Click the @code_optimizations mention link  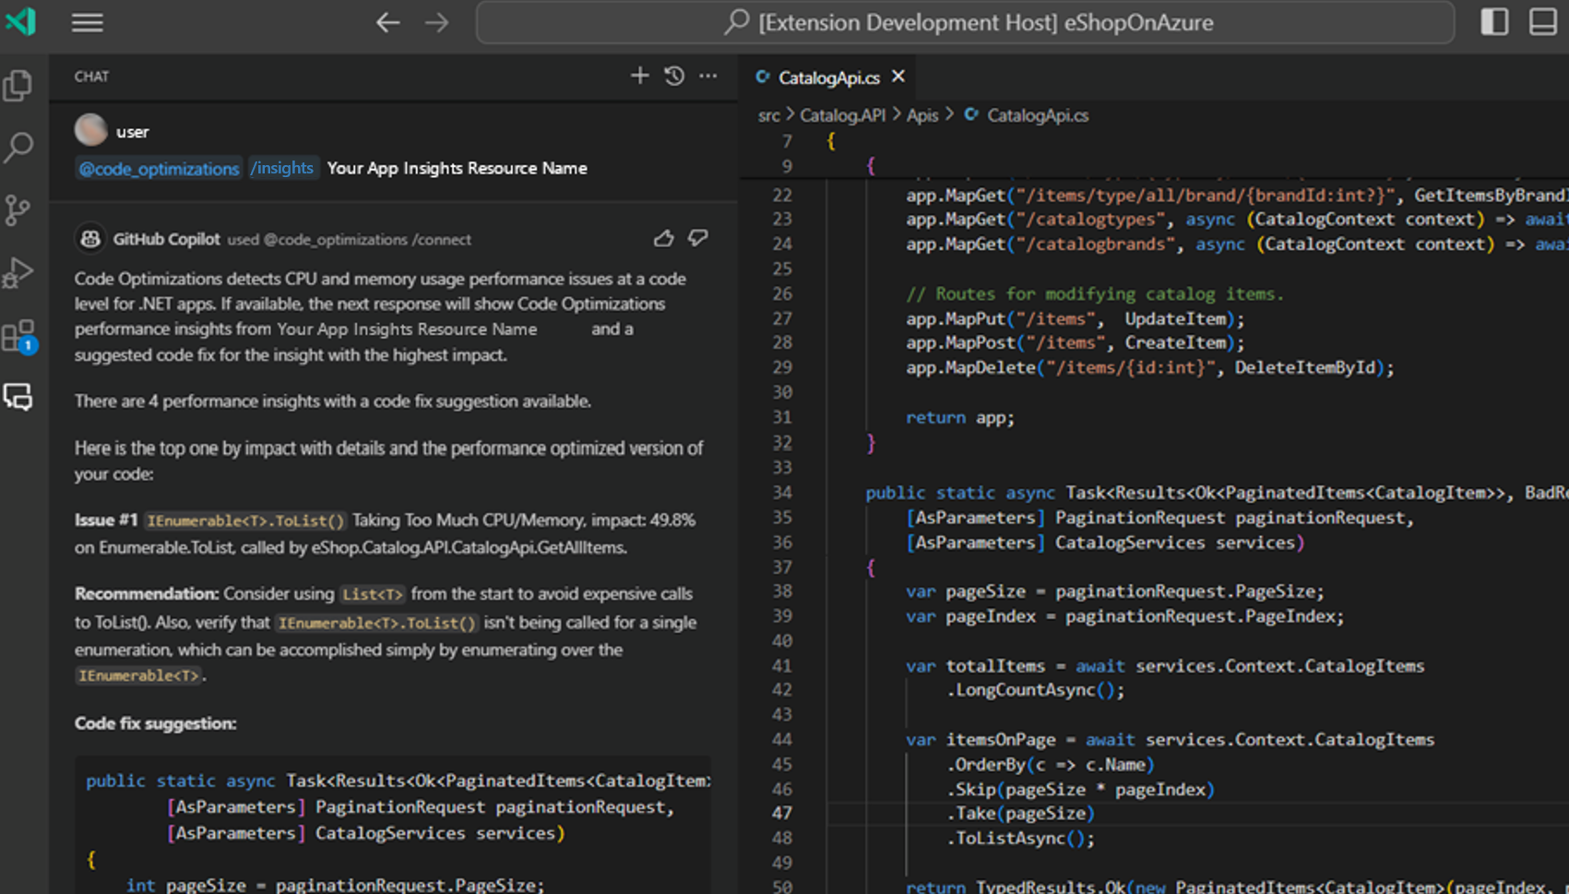[158, 168]
